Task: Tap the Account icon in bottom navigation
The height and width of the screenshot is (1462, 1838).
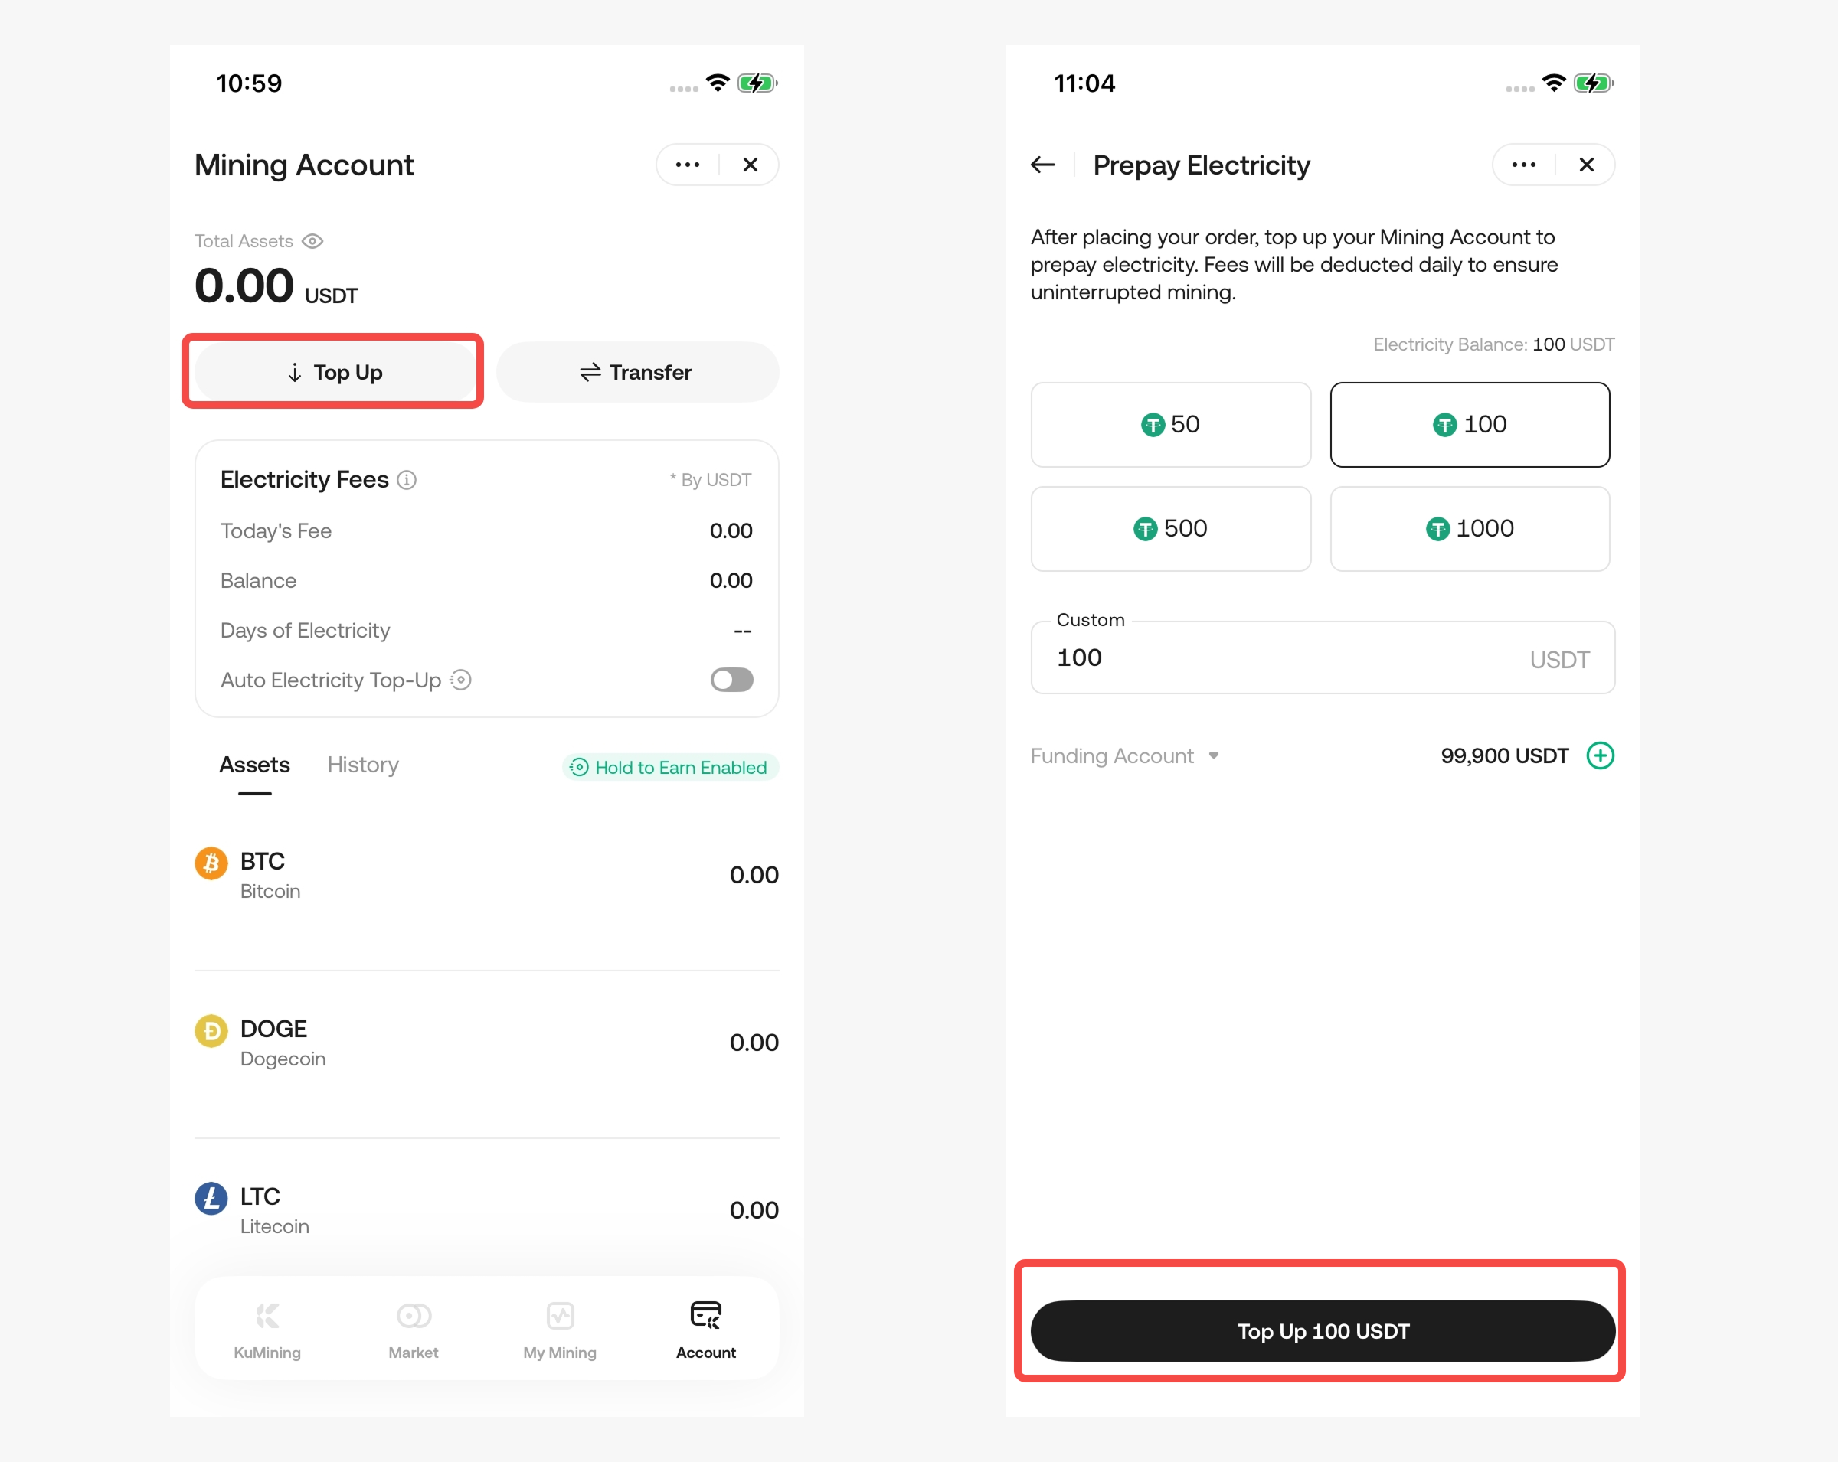Action: coord(706,1317)
